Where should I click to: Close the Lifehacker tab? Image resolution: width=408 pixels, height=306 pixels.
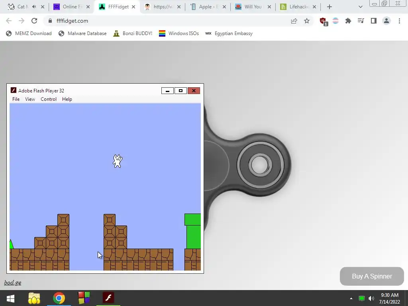pos(314,7)
